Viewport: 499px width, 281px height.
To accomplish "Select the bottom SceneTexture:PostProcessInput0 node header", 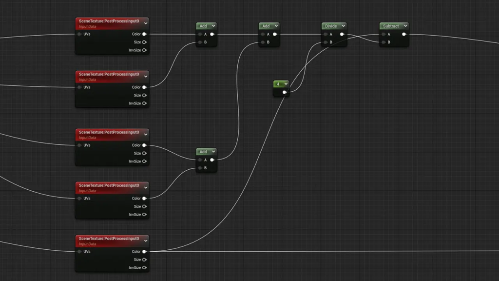I will (x=109, y=239).
